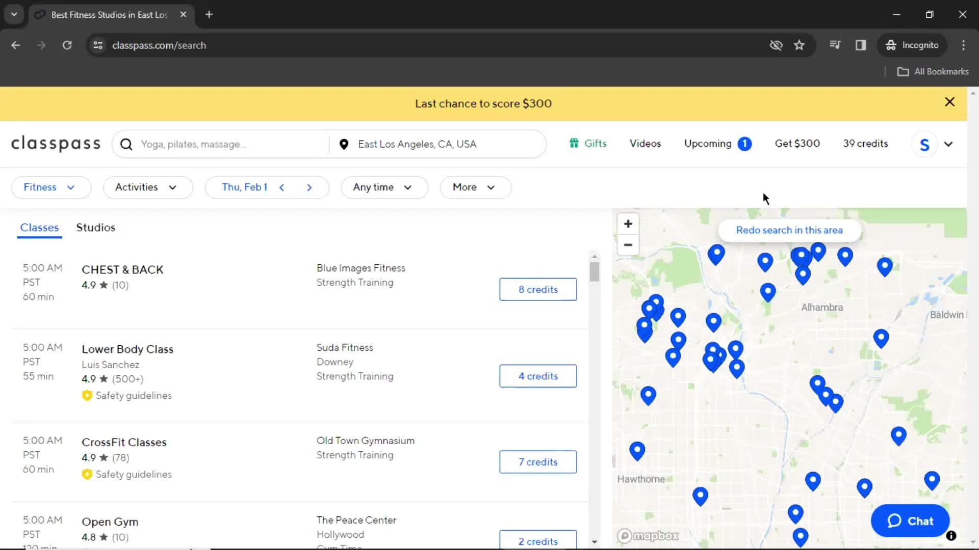Click the Incognito indicator
Image resolution: width=979 pixels, height=550 pixels.
pyautogui.click(x=912, y=45)
